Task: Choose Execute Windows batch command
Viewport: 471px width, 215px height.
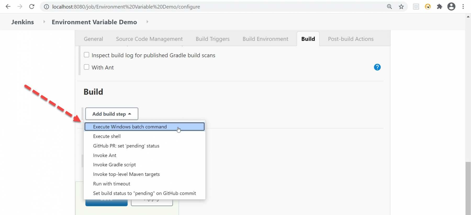Action: (x=144, y=127)
